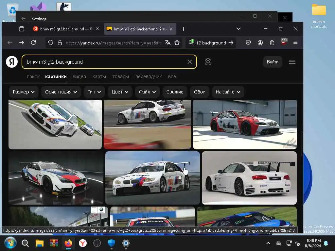
Task: Go back in Firefox toolbar
Action: pyautogui.click(x=10, y=43)
